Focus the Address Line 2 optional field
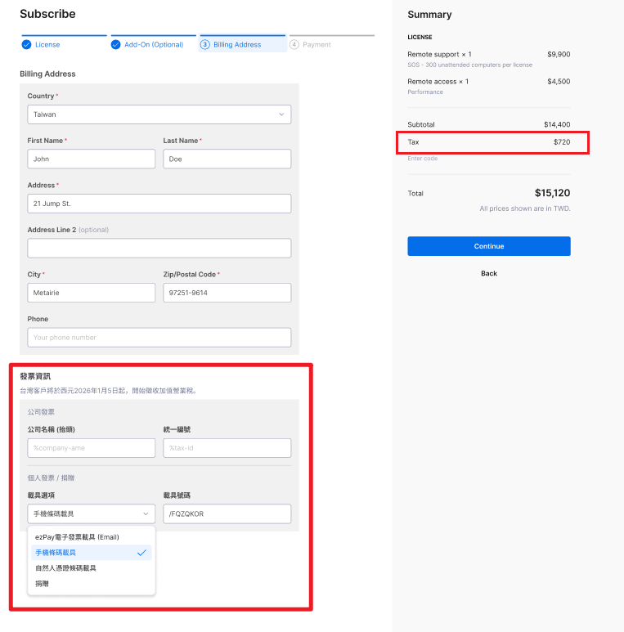Image resolution: width=624 pixels, height=632 pixels. tap(159, 249)
